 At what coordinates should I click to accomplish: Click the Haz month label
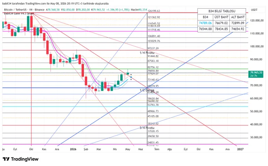pos(140,149)
